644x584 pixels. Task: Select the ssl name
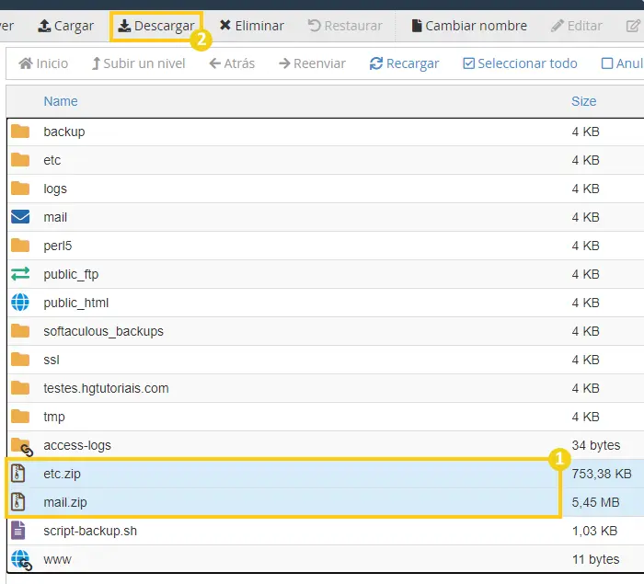coord(52,360)
